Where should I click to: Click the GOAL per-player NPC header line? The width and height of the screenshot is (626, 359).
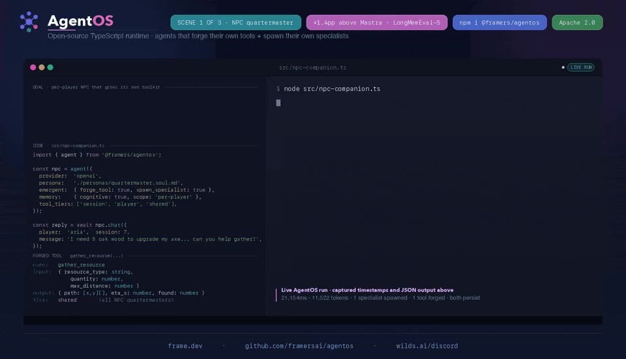[x=97, y=86]
